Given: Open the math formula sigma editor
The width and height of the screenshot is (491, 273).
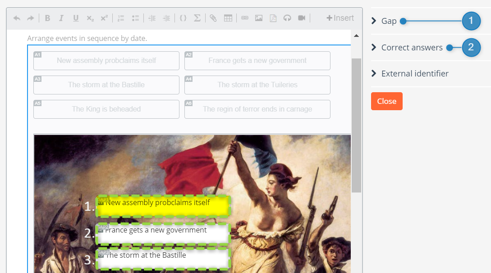Looking at the screenshot, I should (x=197, y=18).
